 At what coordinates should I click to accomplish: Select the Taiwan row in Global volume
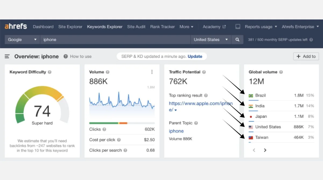282,137
